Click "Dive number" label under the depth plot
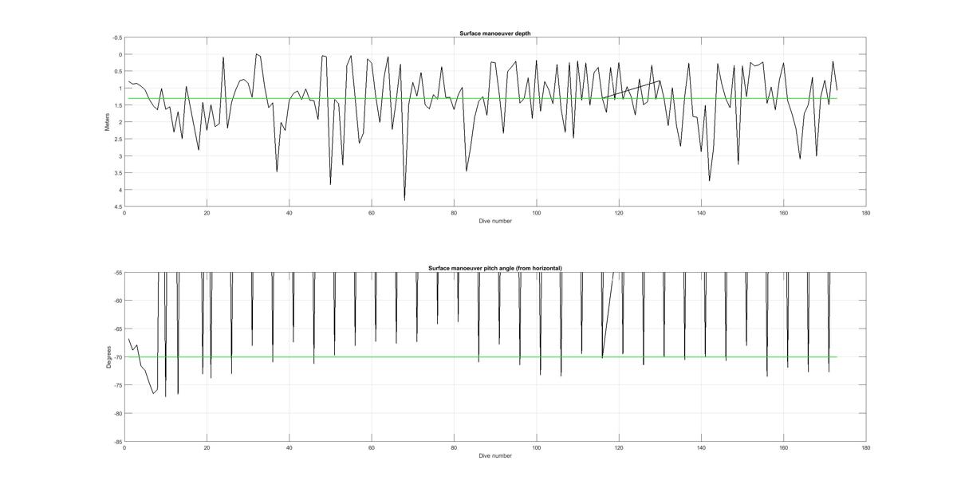Image resolution: width=957 pixels, height=496 pixels. (495, 221)
